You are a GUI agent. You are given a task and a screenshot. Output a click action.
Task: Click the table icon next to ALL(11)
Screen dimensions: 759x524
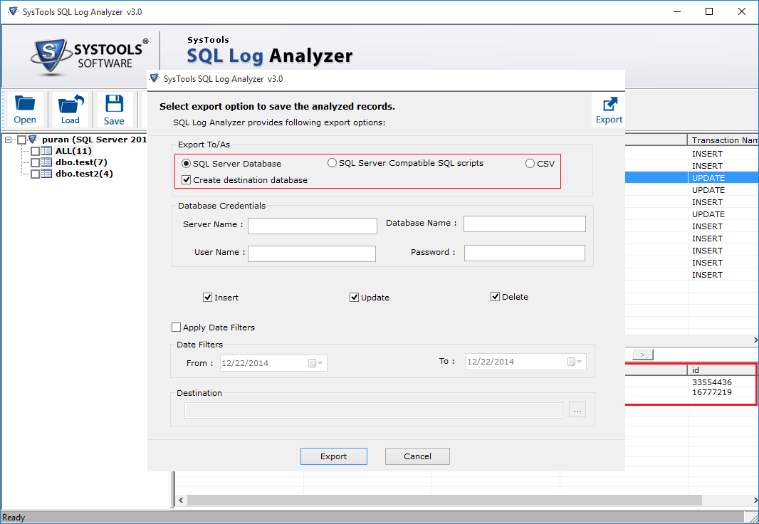pos(46,151)
